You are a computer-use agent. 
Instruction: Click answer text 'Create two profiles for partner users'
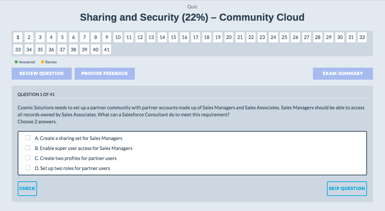pyautogui.click(x=78, y=158)
